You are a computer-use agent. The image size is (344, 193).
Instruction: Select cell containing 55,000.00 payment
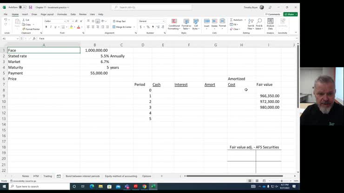[94, 73]
